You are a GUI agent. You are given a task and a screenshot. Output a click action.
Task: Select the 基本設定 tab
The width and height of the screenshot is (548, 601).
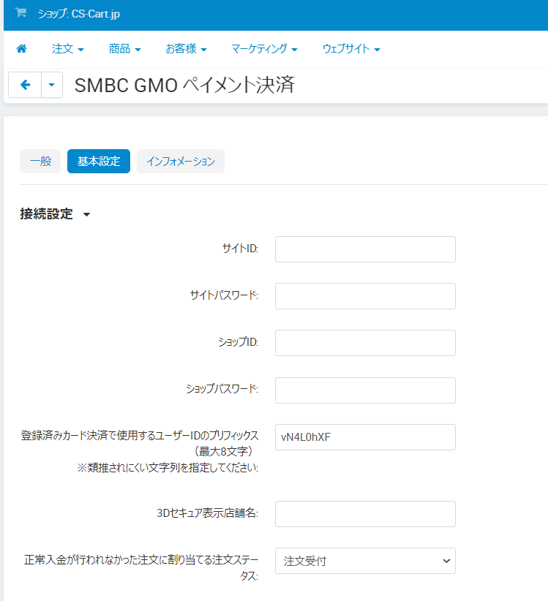pos(99,161)
